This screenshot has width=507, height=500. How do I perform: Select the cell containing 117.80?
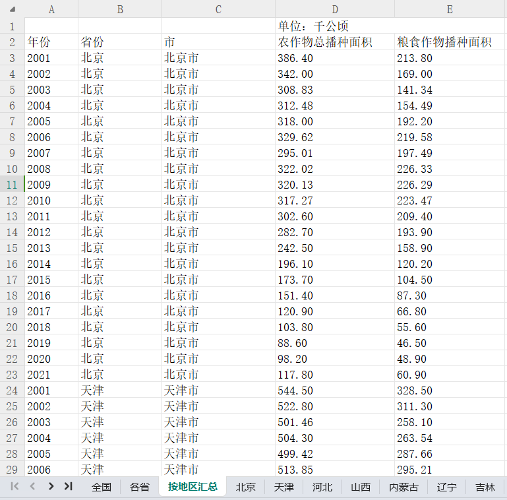click(335, 375)
